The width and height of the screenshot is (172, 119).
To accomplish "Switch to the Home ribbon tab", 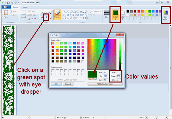I will 16,7.
